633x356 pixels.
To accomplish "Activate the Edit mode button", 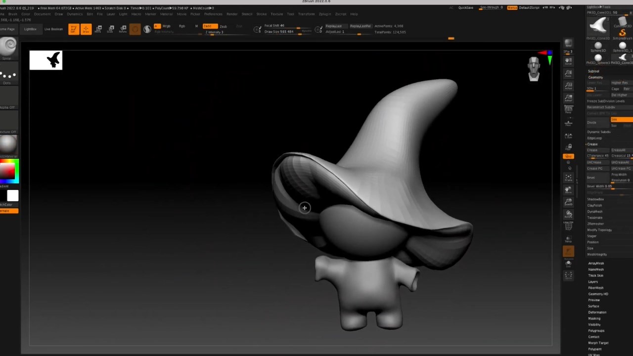I will [x=74, y=29].
